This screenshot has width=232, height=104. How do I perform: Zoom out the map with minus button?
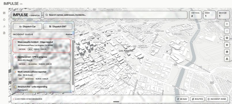(227, 31)
